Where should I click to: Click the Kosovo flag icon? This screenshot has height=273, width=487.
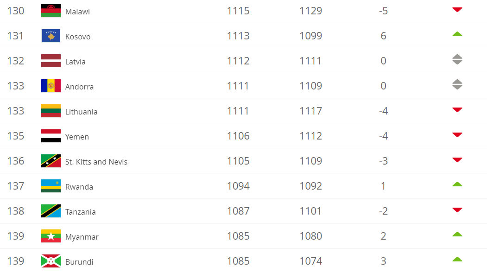pos(51,36)
